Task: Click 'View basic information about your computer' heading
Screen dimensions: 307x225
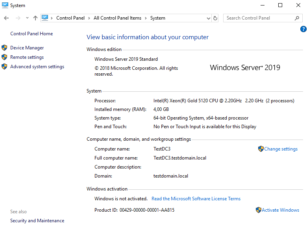Action: [x=148, y=37]
